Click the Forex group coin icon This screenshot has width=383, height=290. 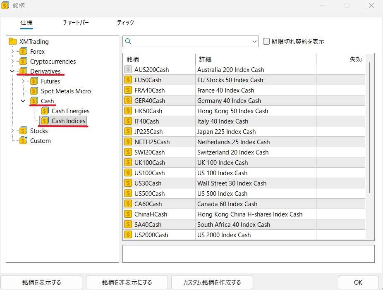pos(23,52)
